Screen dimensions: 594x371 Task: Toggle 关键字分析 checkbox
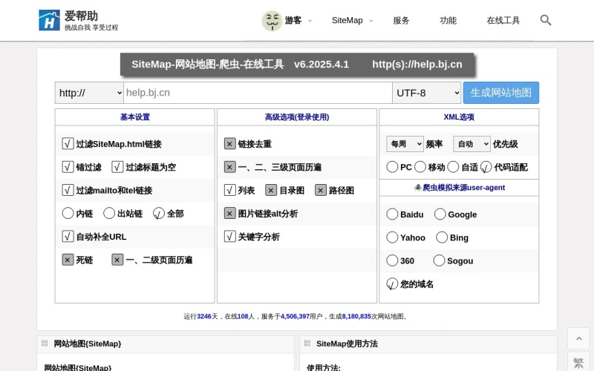(x=230, y=237)
